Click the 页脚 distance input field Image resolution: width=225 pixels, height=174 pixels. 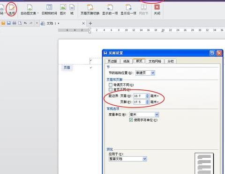pyautogui.click(x=140, y=102)
